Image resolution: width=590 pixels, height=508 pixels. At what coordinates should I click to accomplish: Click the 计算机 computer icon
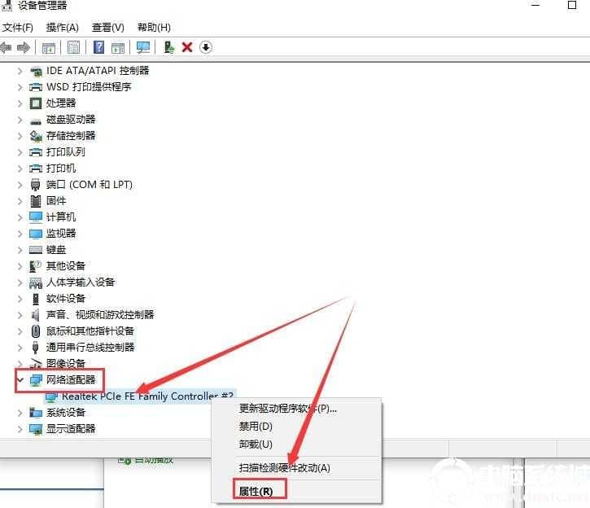point(36,217)
